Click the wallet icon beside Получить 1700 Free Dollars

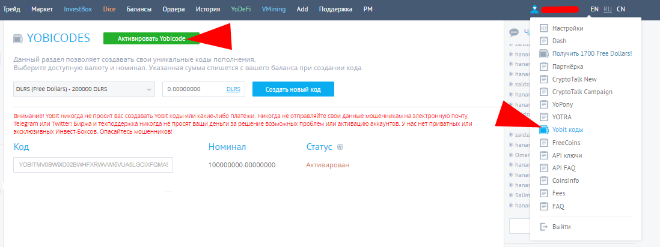pyautogui.click(x=544, y=54)
